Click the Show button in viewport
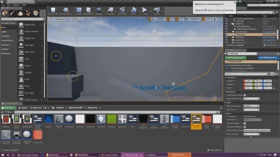The image size is (280, 157). click(x=77, y=19)
